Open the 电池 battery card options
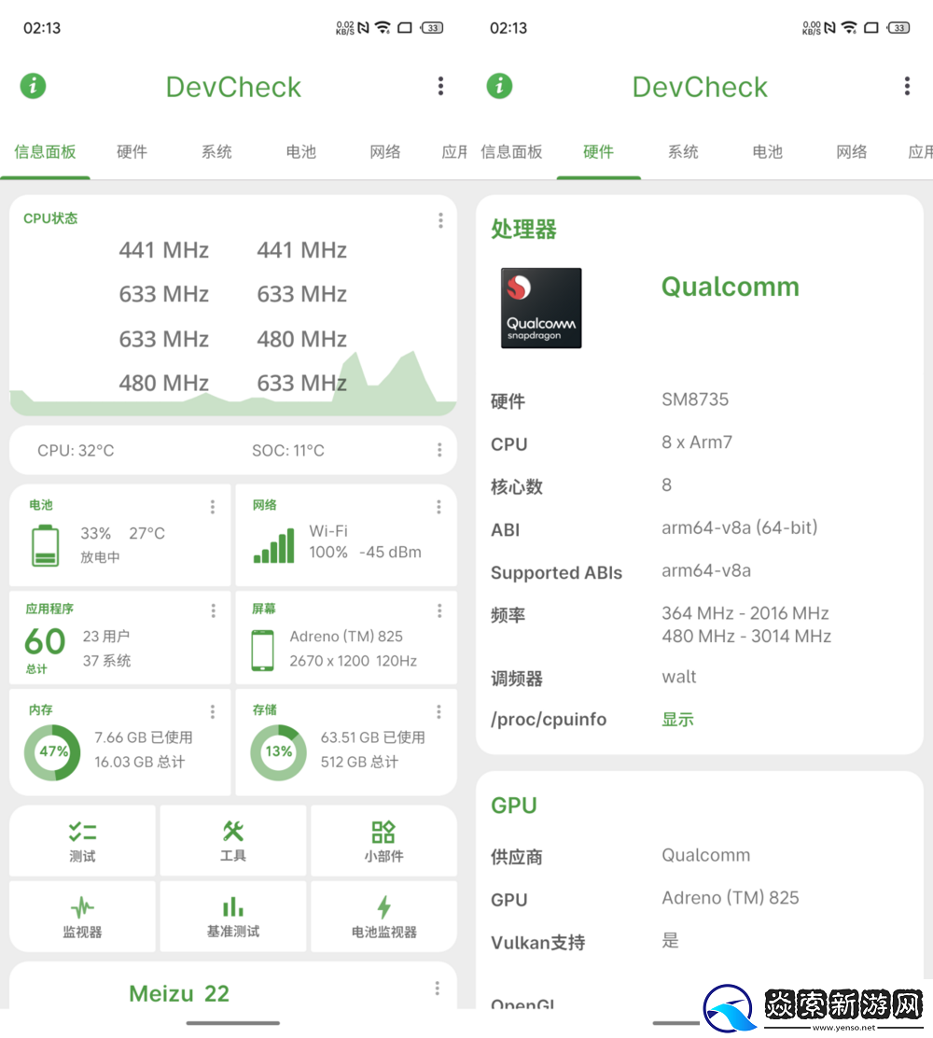The height and width of the screenshot is (1038, 933). click(x=213, y=507)
